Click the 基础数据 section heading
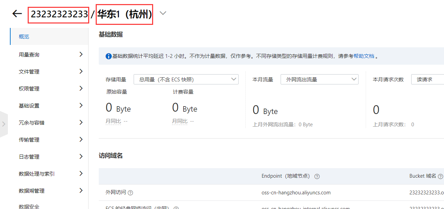 pyautogui.click(x=110, y=34)
